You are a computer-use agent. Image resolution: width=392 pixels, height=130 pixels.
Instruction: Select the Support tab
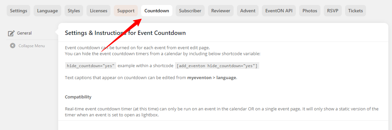click(x=126, y=11)
